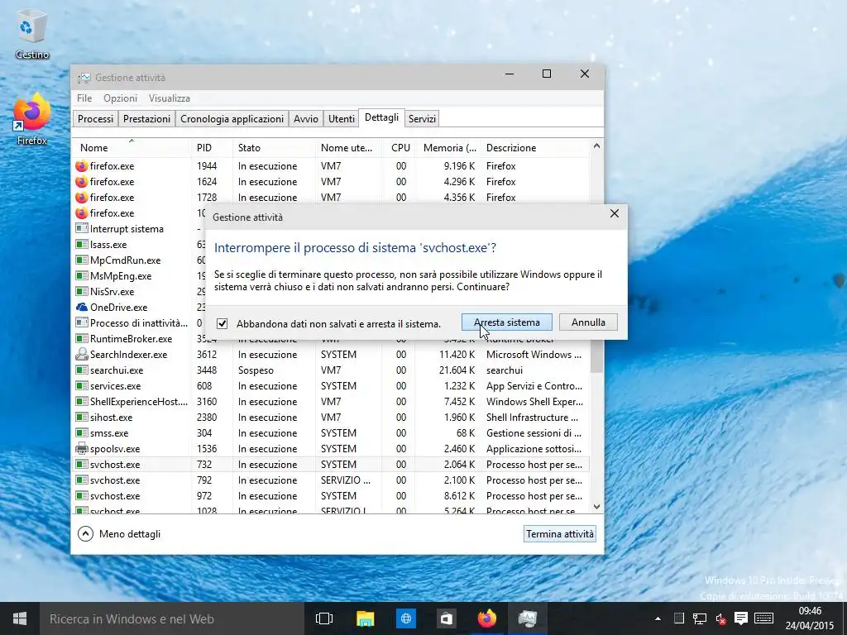Image resolution: width=847 pixels, height=635 pixels.
Task: Select the ShellExperienceHost process row
Action: (x=331, y=402)
